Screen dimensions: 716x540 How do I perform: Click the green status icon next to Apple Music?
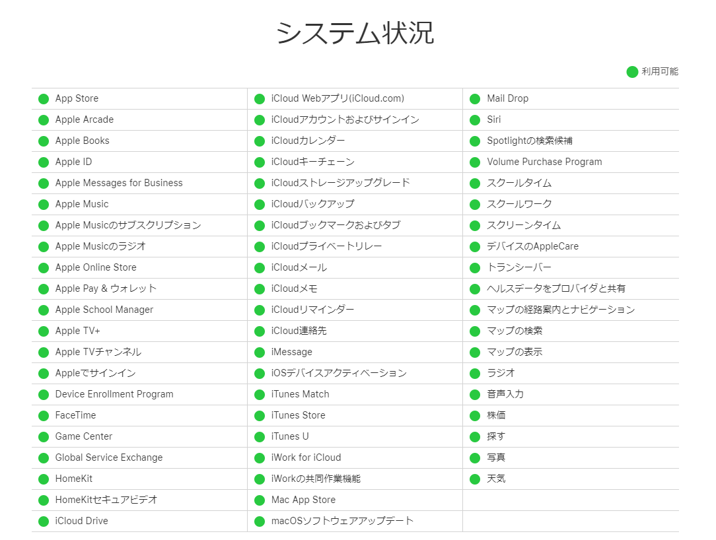(x=44, y=205)
